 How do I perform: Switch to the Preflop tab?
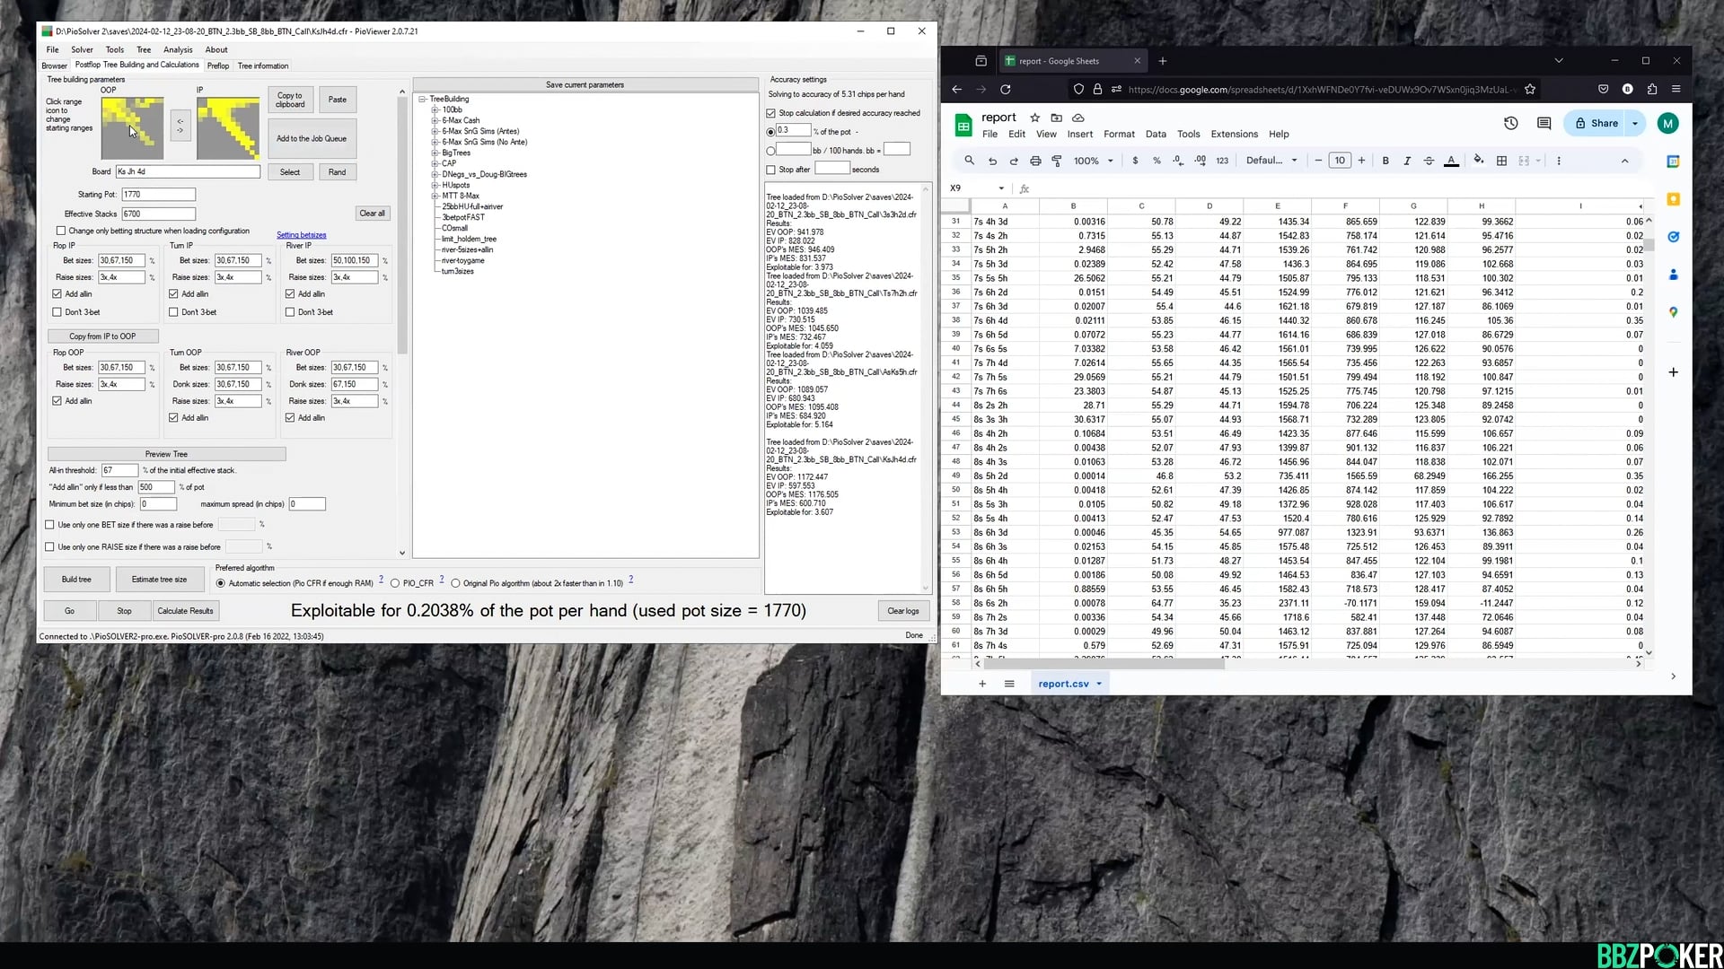pos(217,65)
